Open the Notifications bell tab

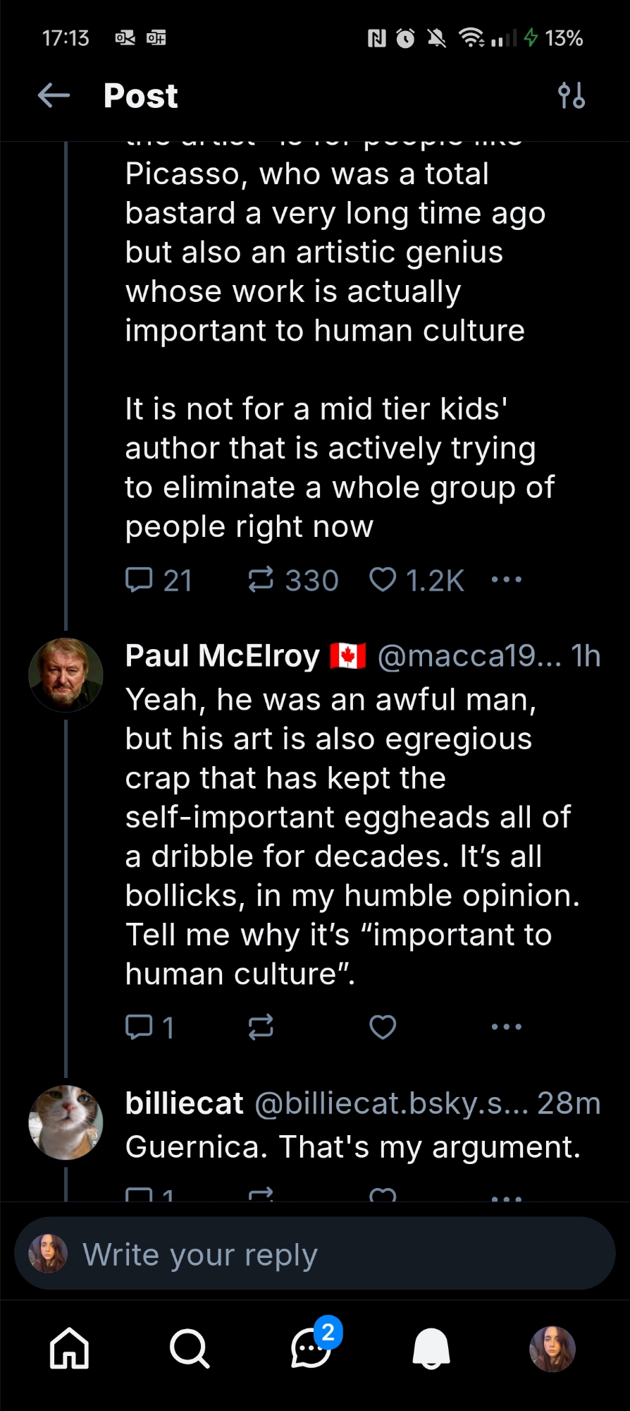[431, 1348]
